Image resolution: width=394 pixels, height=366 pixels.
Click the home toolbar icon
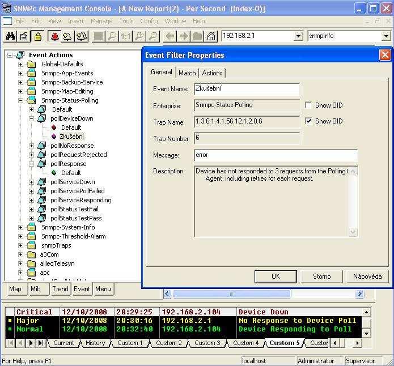211,36
